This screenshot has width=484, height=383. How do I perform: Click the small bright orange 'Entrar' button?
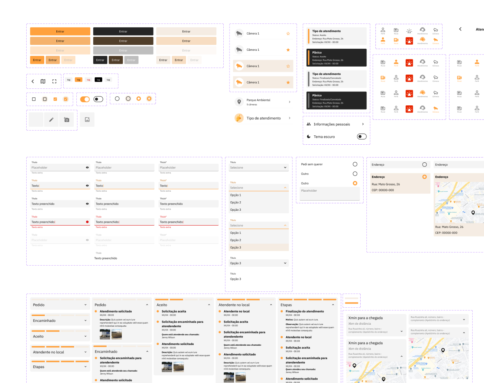click(x=37, y=60)
